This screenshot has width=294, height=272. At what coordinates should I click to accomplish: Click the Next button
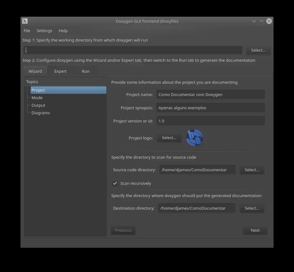point(255,230)
